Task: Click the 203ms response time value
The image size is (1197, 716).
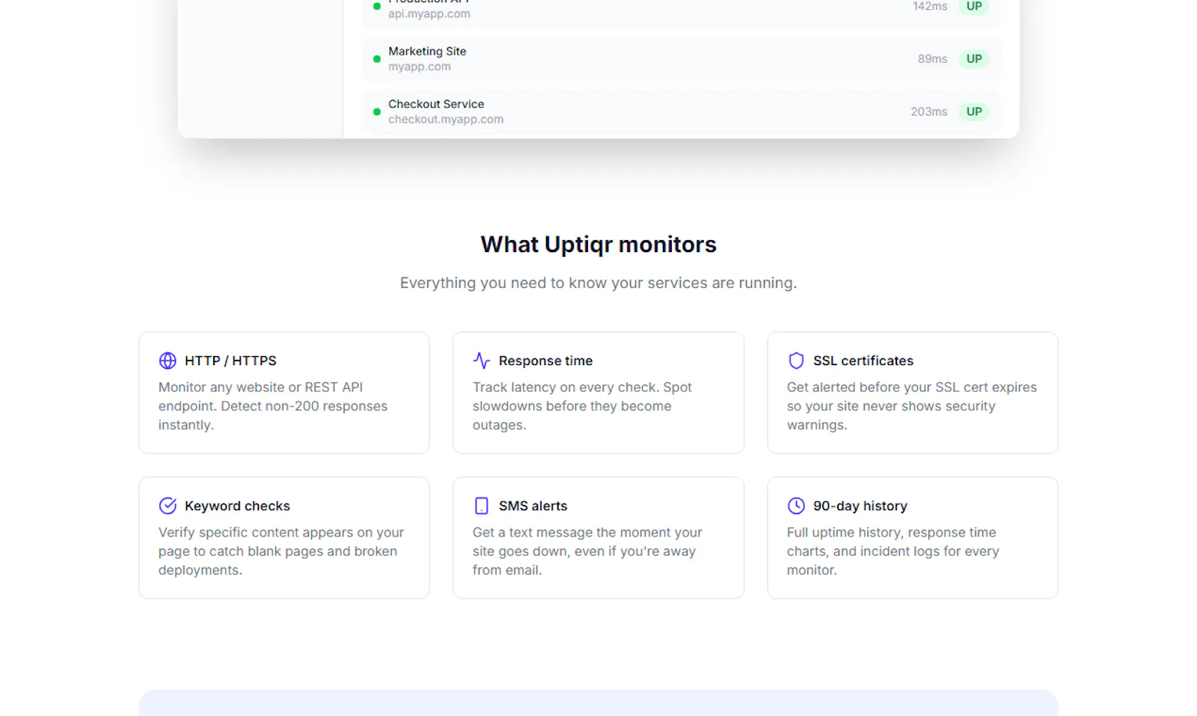Action: click(x=929, y=111)
